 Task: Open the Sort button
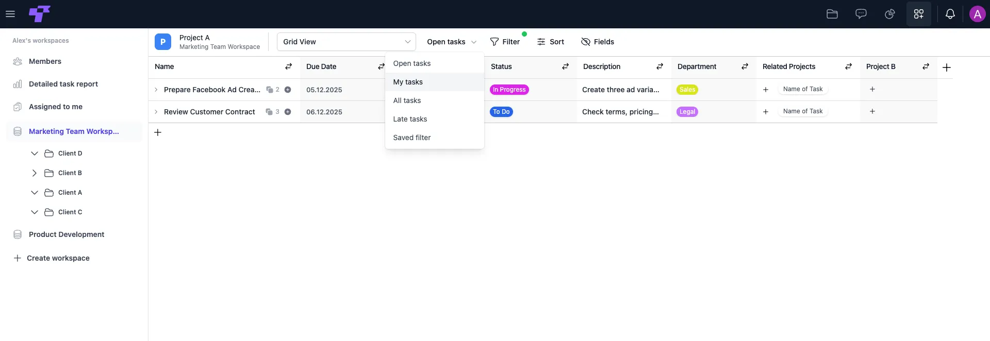tap(550, 42)
